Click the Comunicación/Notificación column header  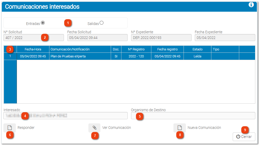click(80, 49)
